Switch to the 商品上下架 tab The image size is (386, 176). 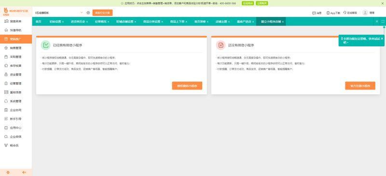point(177,21)
